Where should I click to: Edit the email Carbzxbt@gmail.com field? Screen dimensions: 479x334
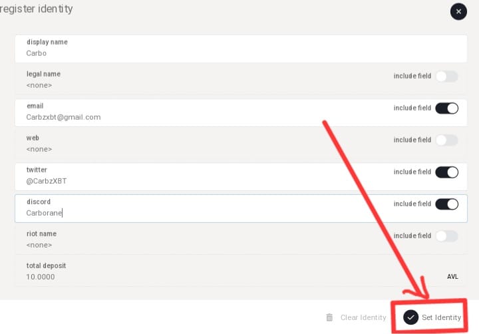click(x=241, y=112)
